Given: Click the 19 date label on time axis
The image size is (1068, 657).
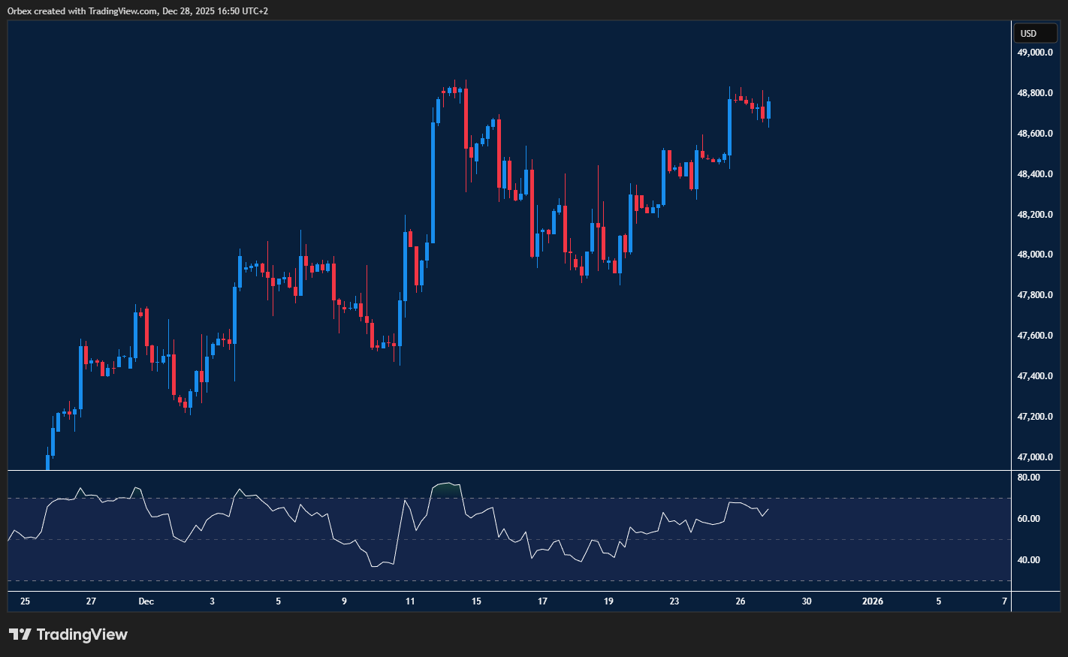Looking at the screenshot, I should coord(608,601).
